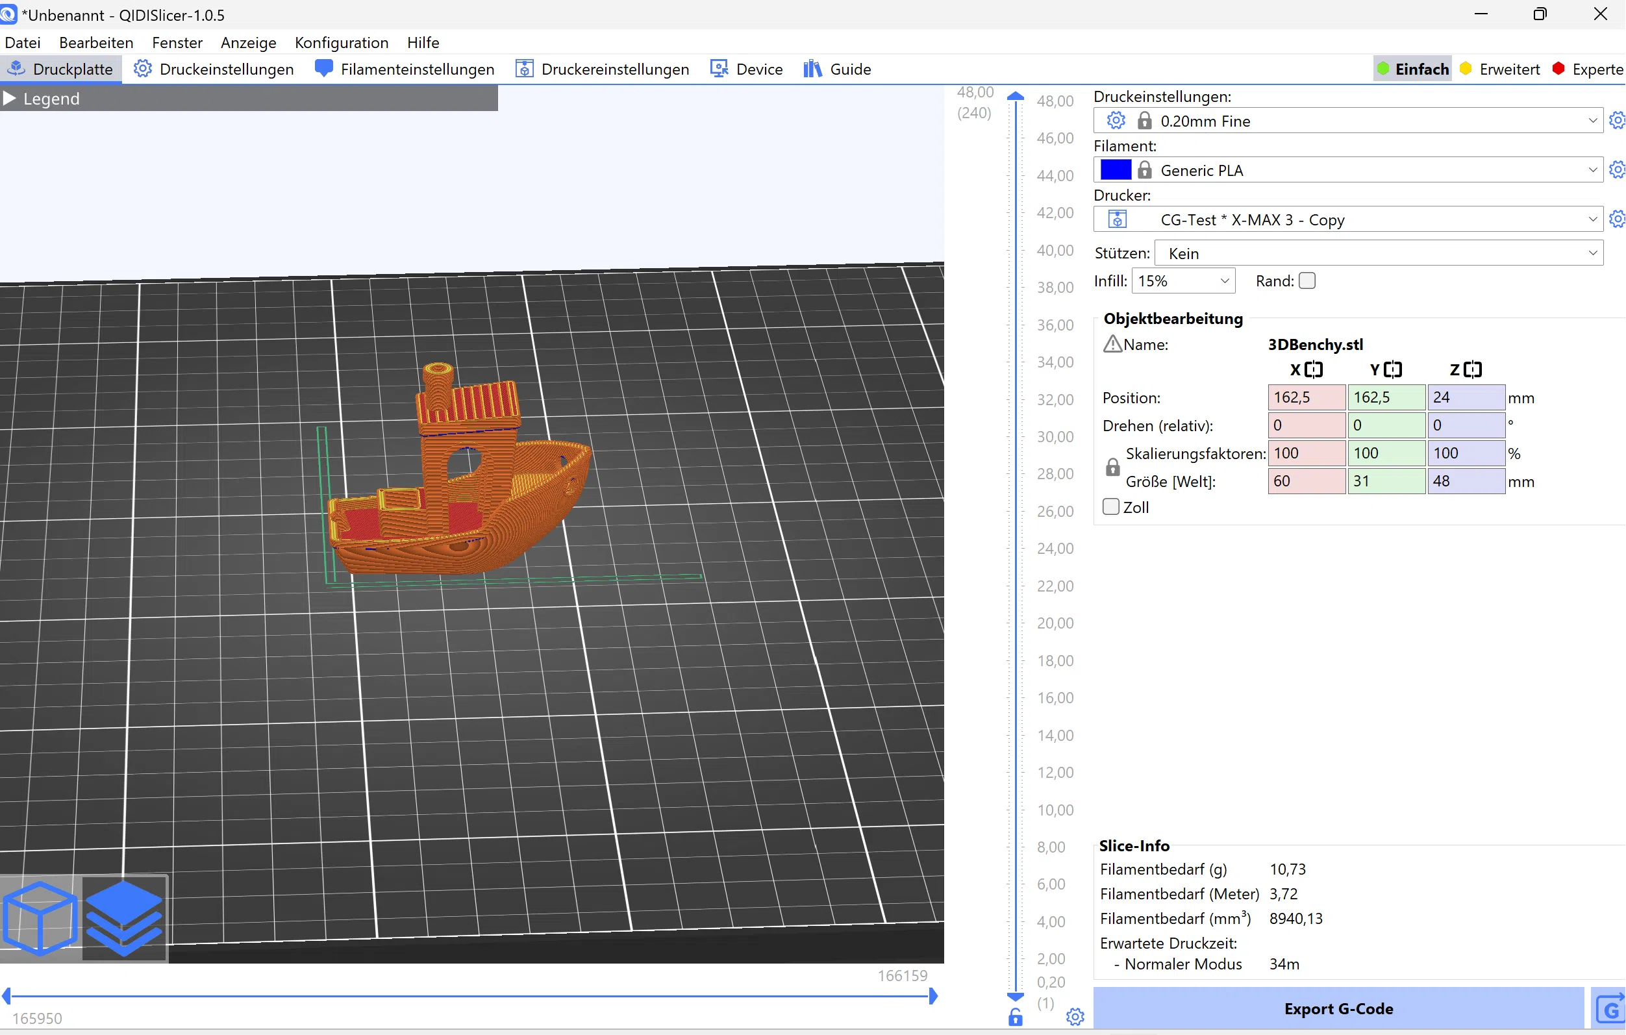This screenshot has width=1626, height=1035.
Task: Click Filamentbedarf (g) value 10,73
Action: tap(1288, 869)
